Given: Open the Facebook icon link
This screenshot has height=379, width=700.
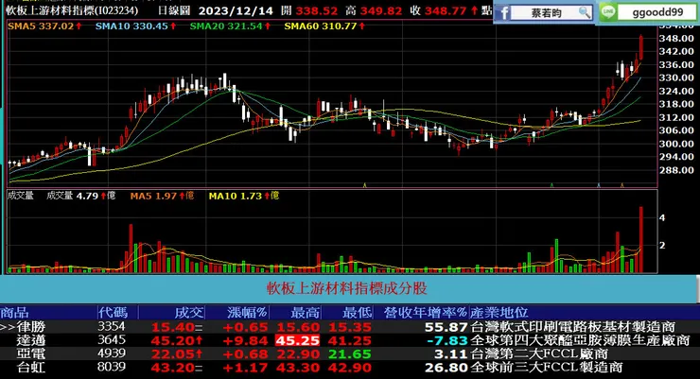Looking at the screenshot, I should pos(502,12).
